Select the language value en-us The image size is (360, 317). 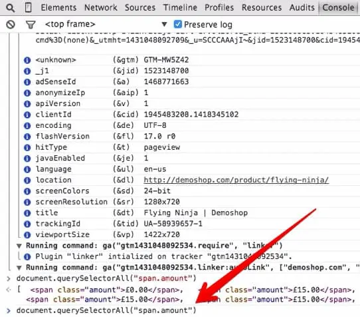click(155, 169)
